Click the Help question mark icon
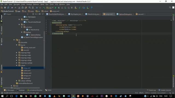175x98 pixels. click(x=92, y=8)
